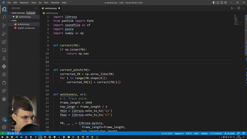Click the 26 Spell indicator
The width and height of the screenshot is (247, 139).
coord(229,133)
